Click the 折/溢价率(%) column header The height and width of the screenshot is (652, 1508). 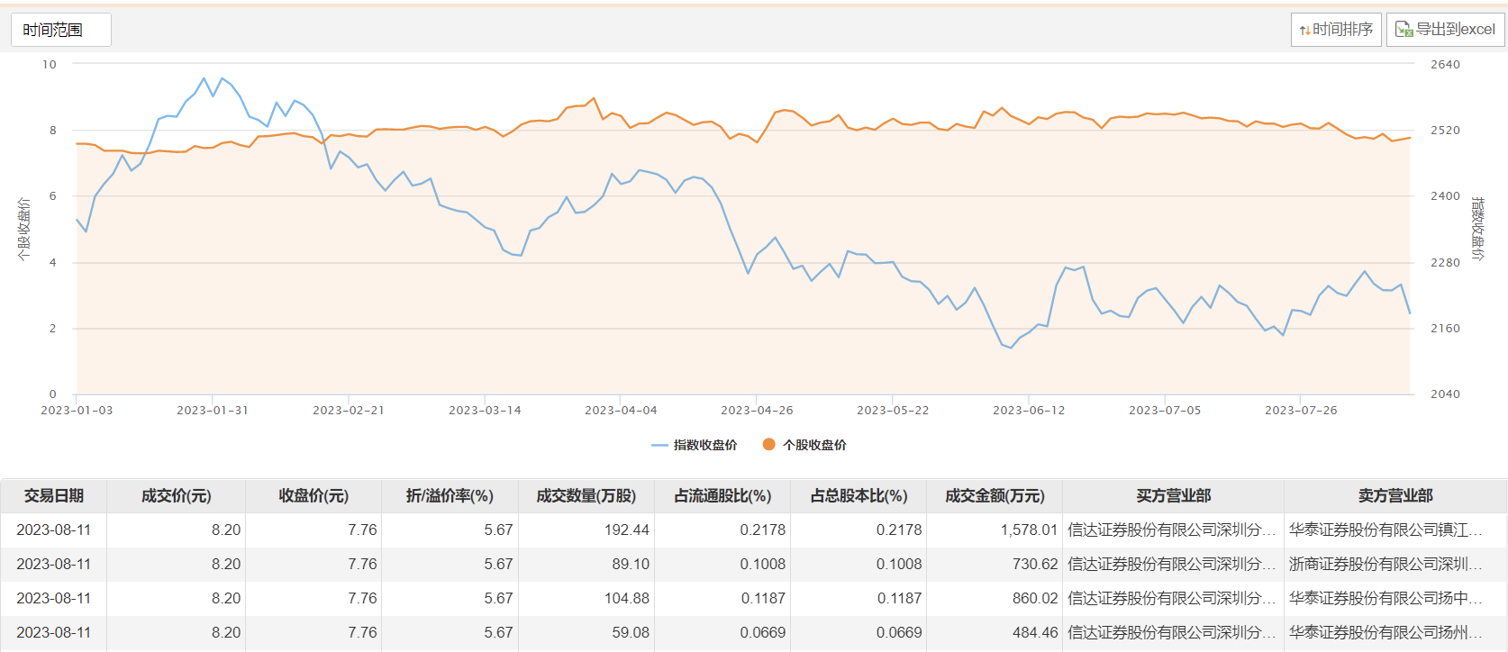450,496
